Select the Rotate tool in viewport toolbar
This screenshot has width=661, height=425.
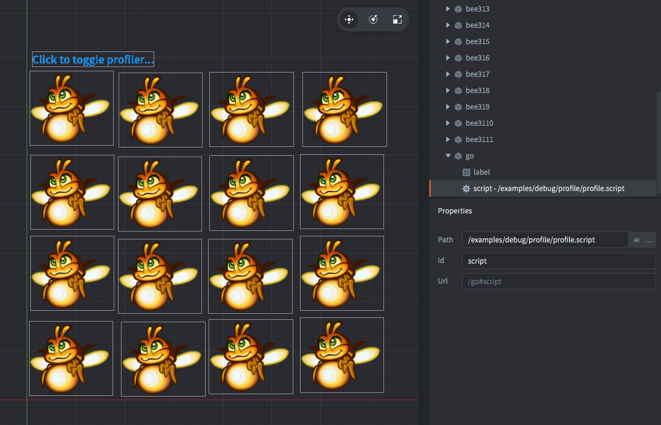pos(373,19)
